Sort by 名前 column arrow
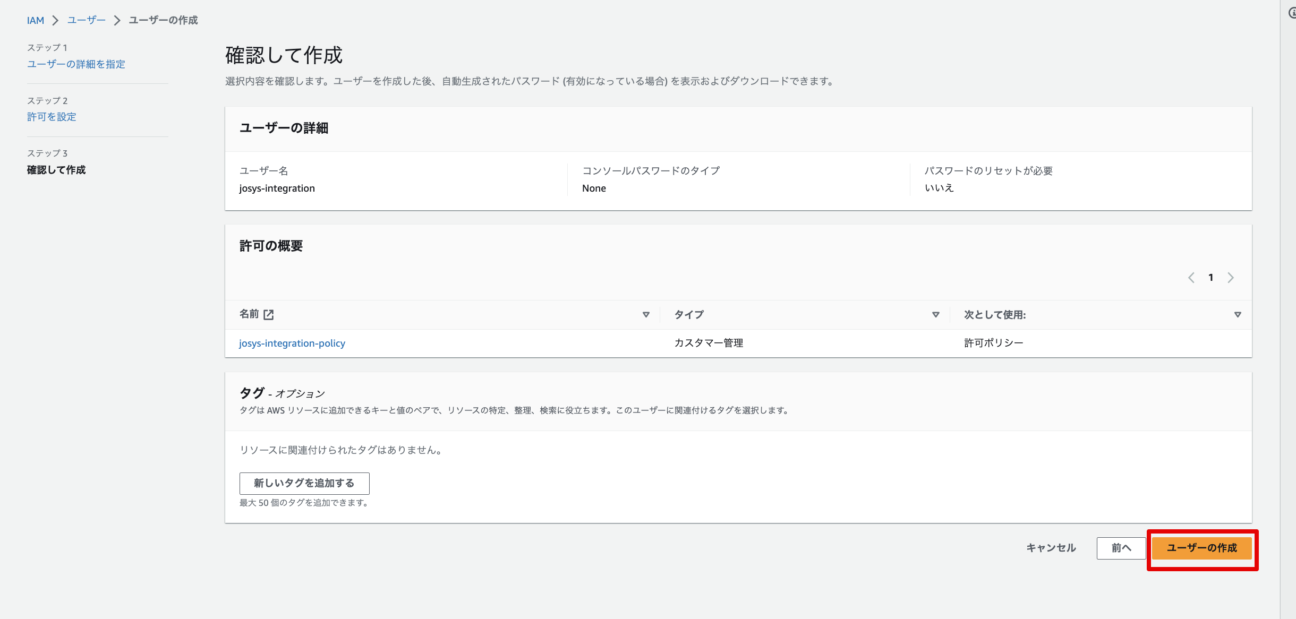Screen dimensions: 1296x619 pos(646,315)
